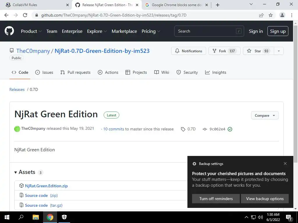Viewport: 298px width, 223px height.
Task: Close the Google Chrome blocks tab
Action: (207, 5)
